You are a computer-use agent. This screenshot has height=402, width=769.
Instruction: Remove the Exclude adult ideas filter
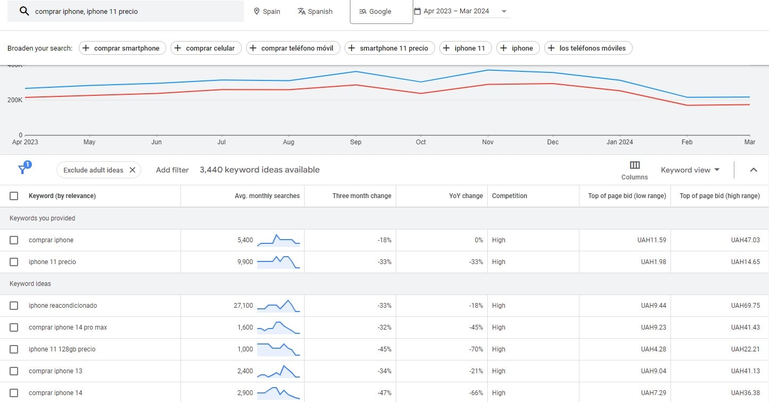133,170
